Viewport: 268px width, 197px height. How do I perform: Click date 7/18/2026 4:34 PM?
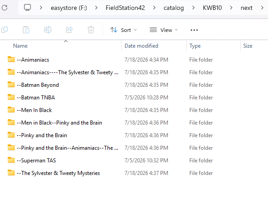[x=146, y=60]
